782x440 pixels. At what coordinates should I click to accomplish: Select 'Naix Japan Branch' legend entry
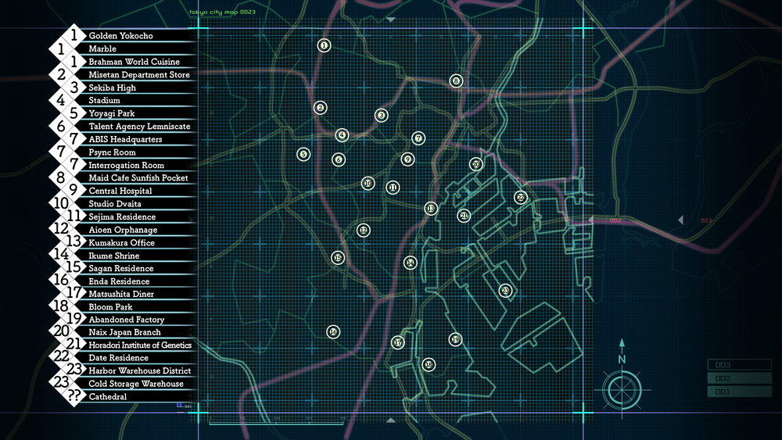(124, 332)
